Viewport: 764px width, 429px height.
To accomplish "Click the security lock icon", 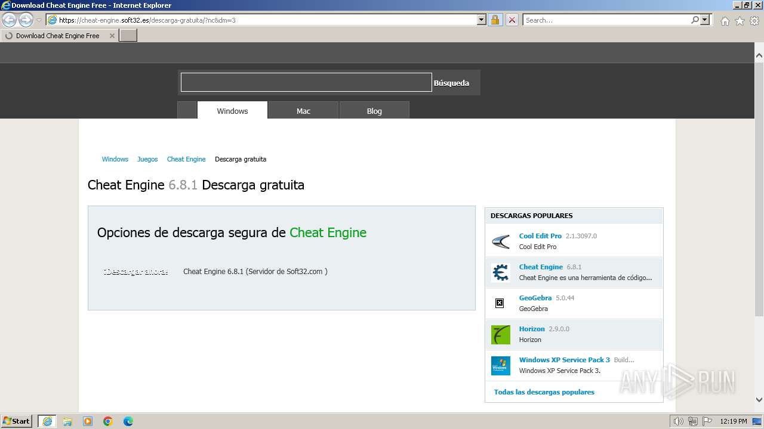I will pyautogui.click(x=495, y=20).
